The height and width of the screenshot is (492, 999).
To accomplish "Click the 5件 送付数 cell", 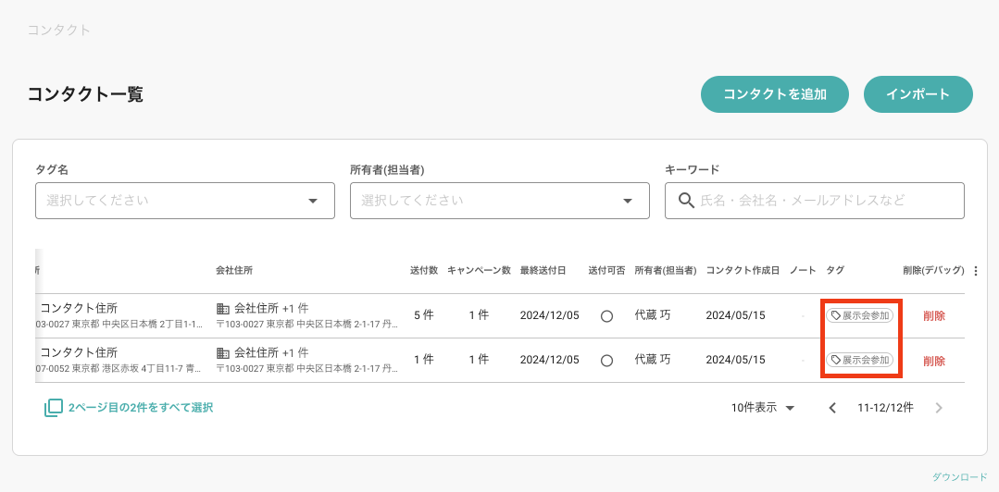I will tap(424, 315).
